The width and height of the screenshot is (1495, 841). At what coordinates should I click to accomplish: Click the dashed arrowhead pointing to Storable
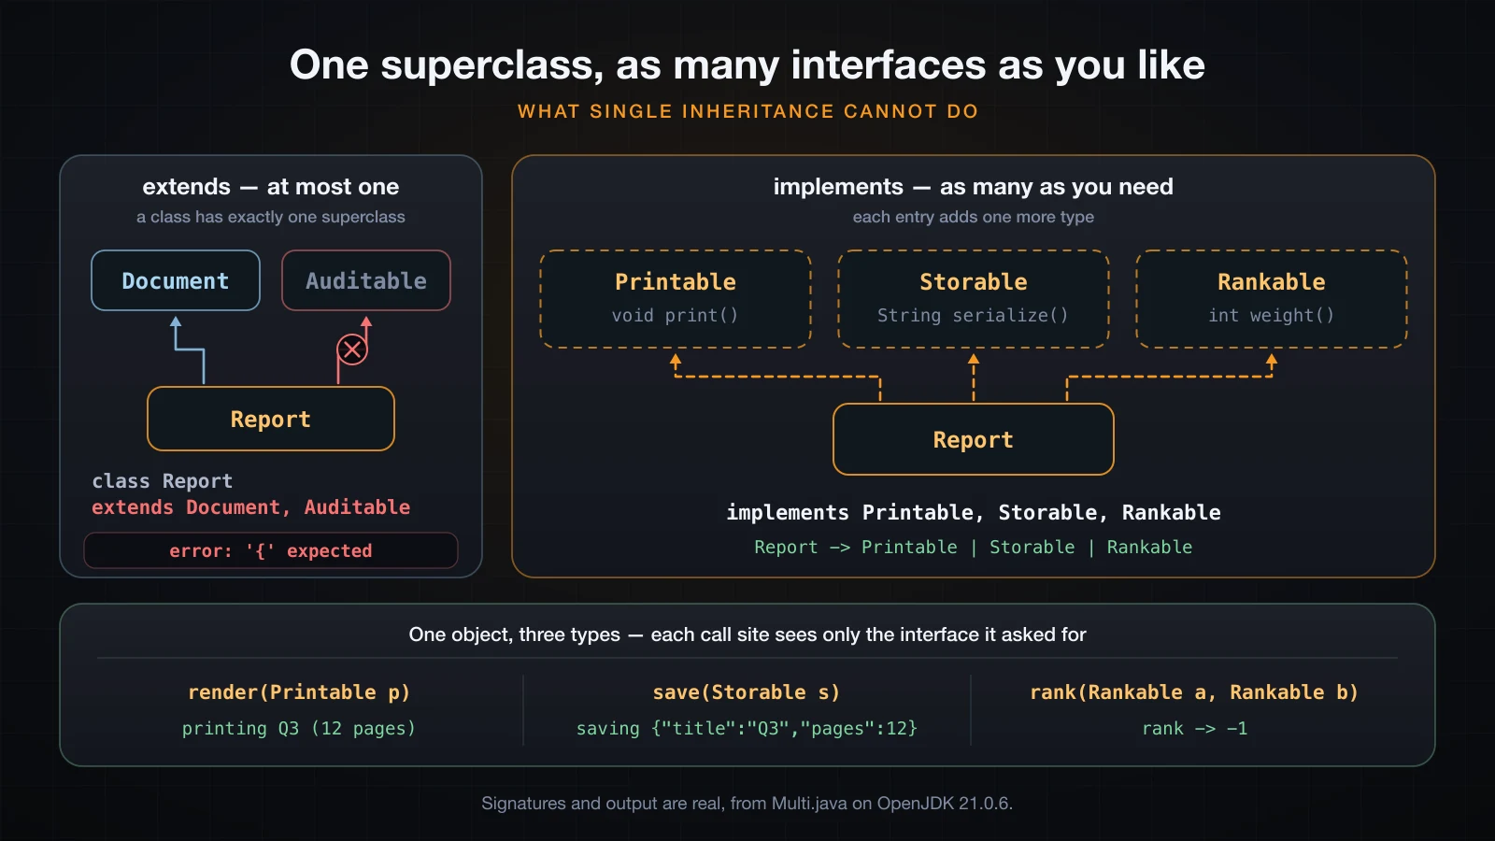[974, 360]
